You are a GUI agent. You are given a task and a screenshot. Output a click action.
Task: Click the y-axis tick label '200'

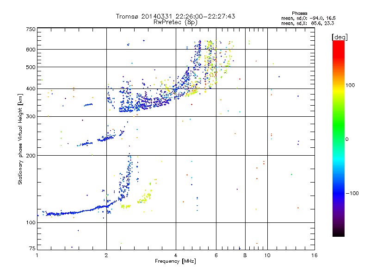(x=31, y=156)
